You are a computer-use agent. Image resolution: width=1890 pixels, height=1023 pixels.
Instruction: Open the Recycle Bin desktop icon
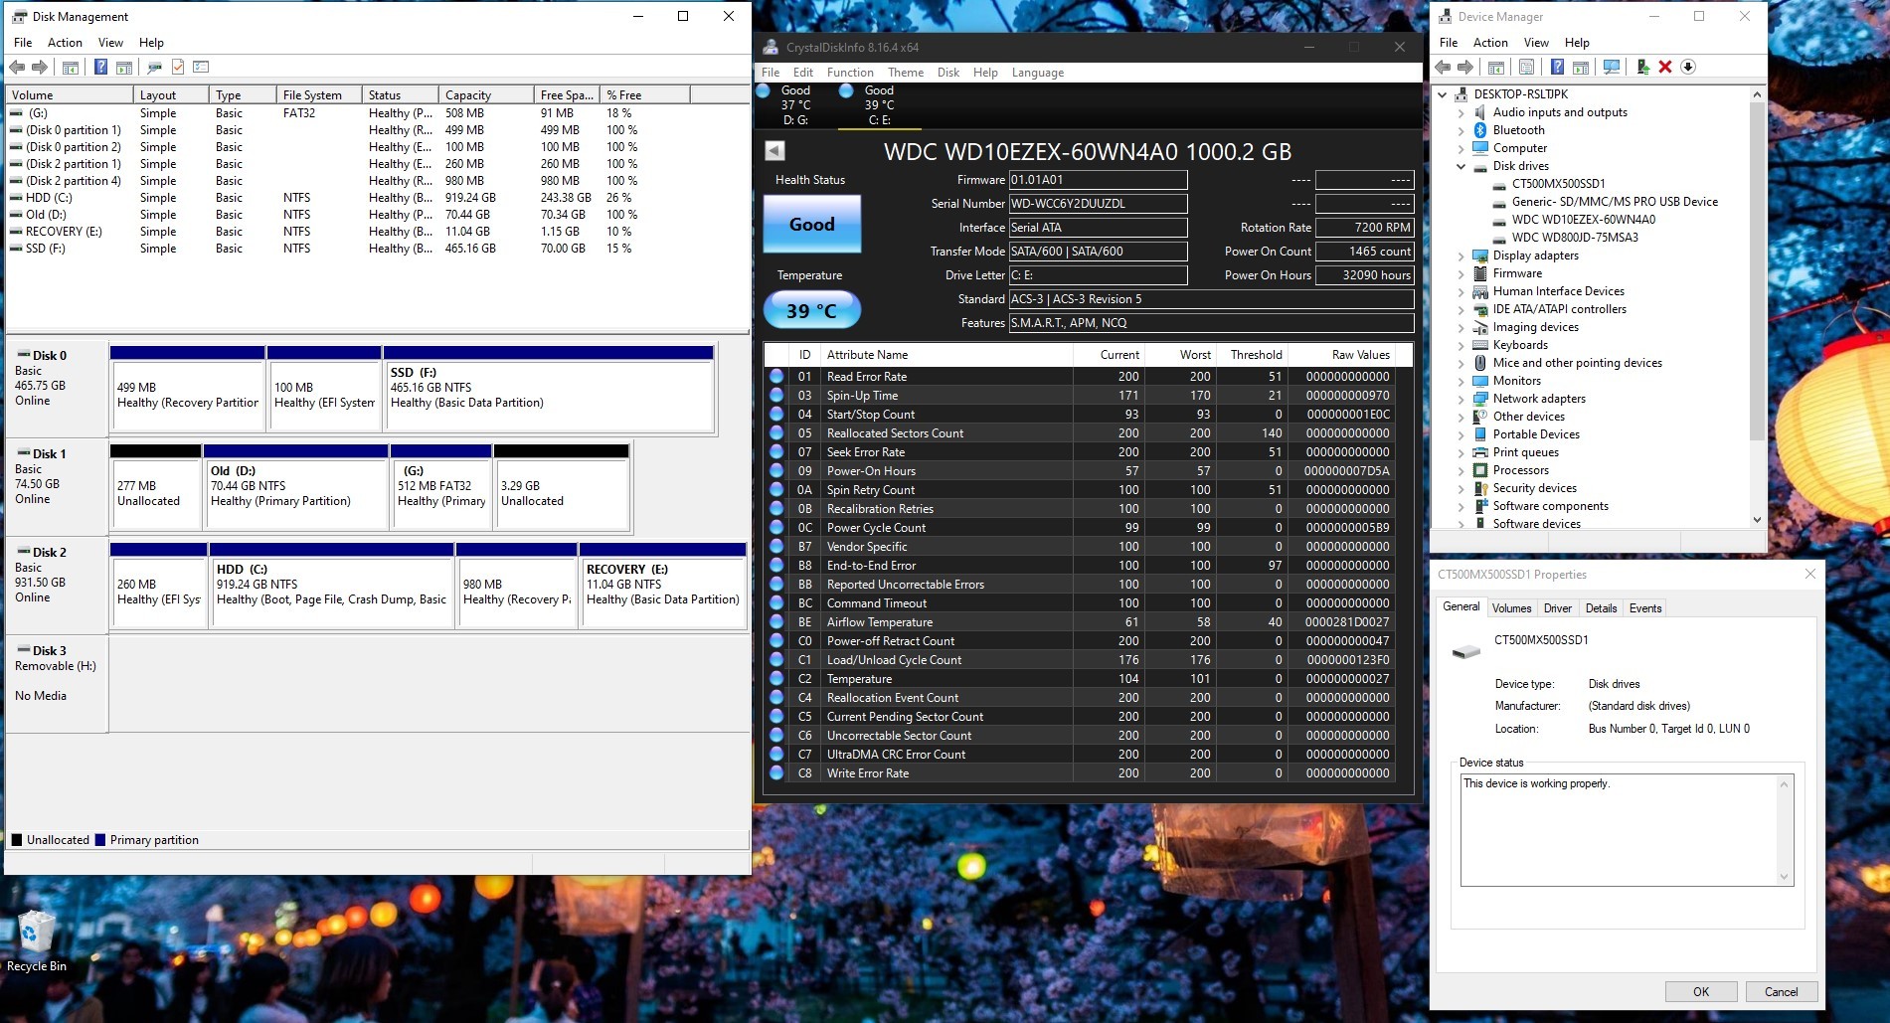37,939
